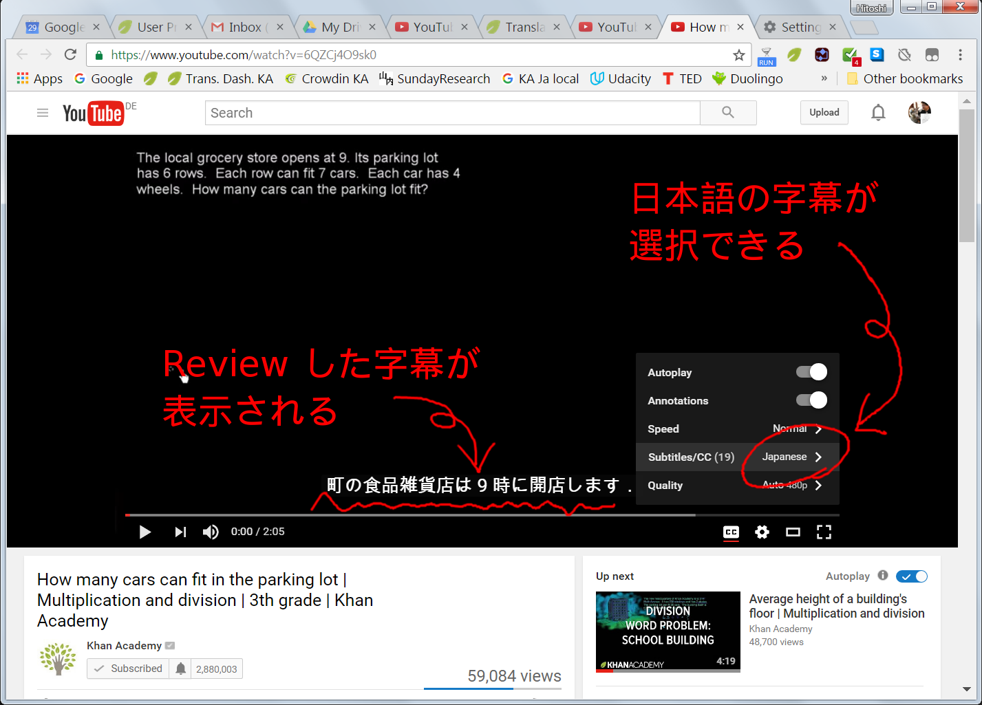Screen dimensions: 982x705
Task: Skip to next video in player
Action: [x=180, y=532]
